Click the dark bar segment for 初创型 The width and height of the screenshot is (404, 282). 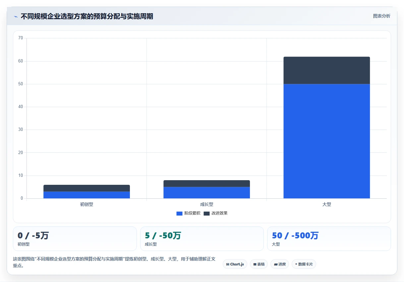pyautogui.click(x=87, y=188)
